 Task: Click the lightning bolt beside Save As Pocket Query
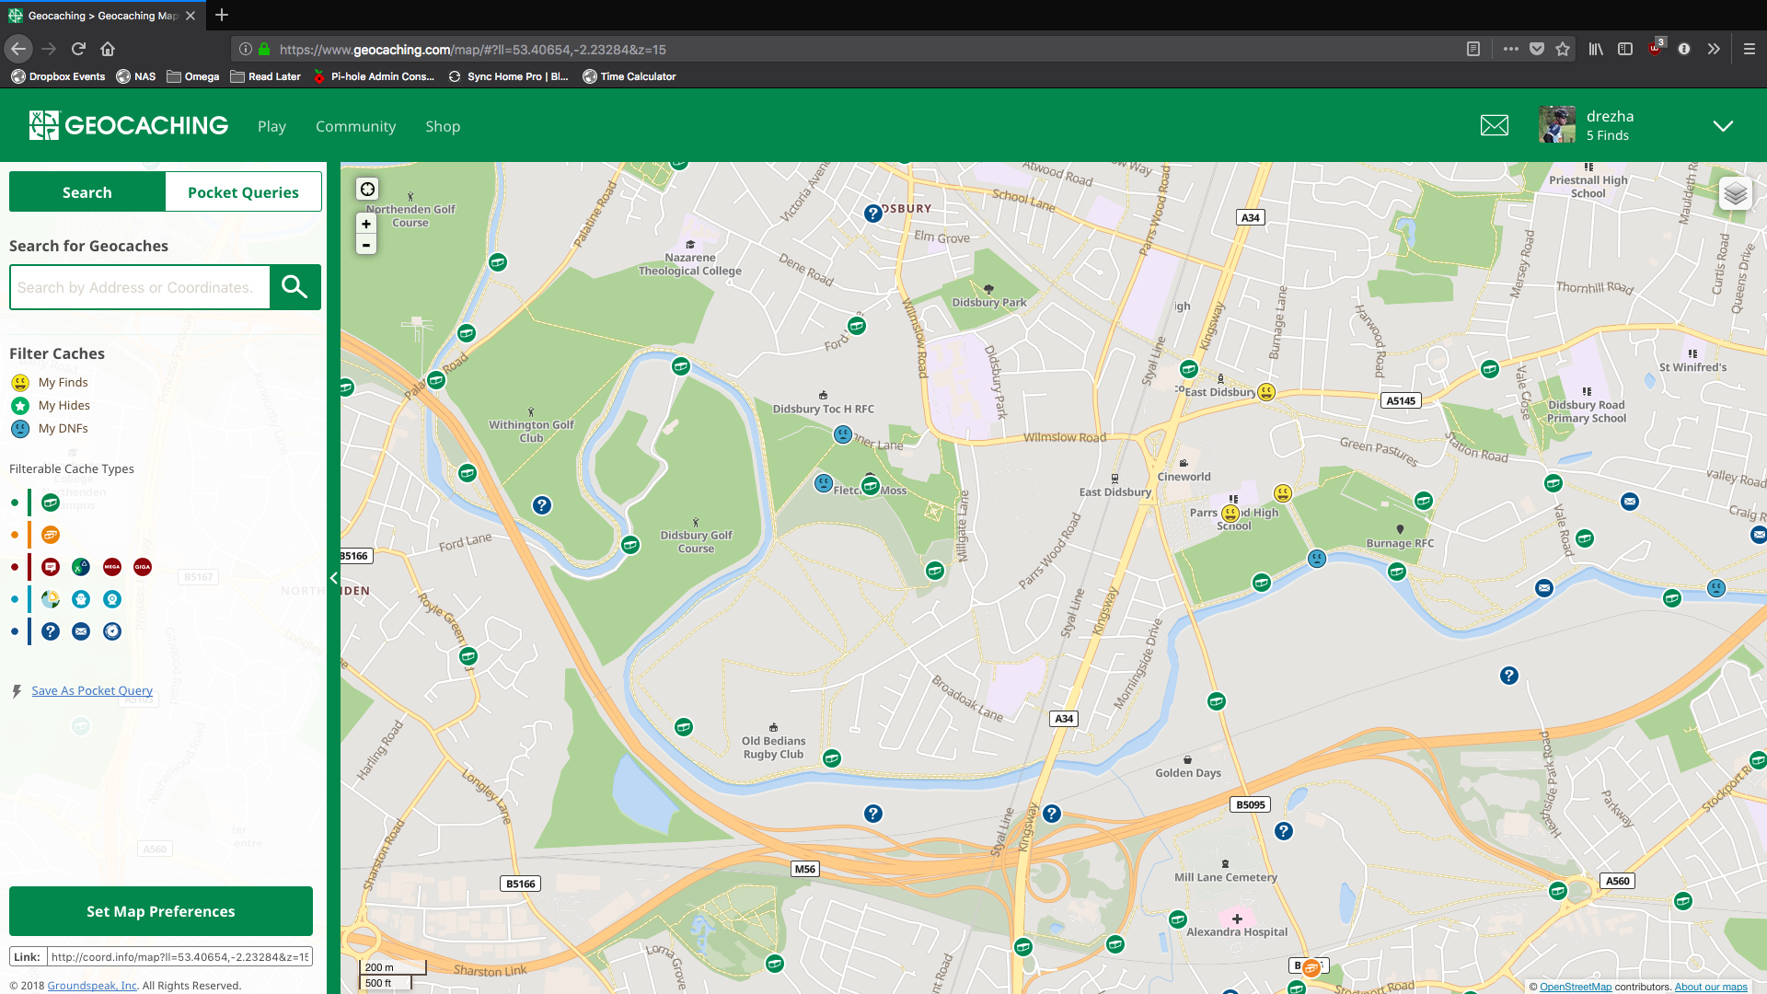17,691
